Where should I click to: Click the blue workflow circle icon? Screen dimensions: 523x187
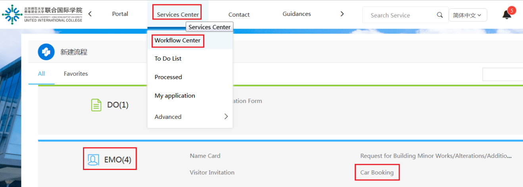pos(46,52)
